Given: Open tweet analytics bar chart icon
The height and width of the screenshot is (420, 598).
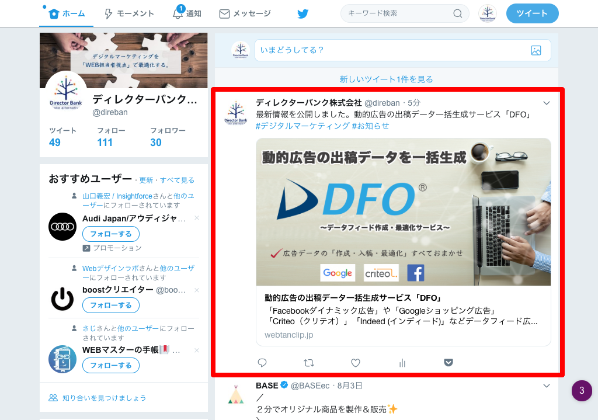Looking at the screenshot, I should [402, 363].
